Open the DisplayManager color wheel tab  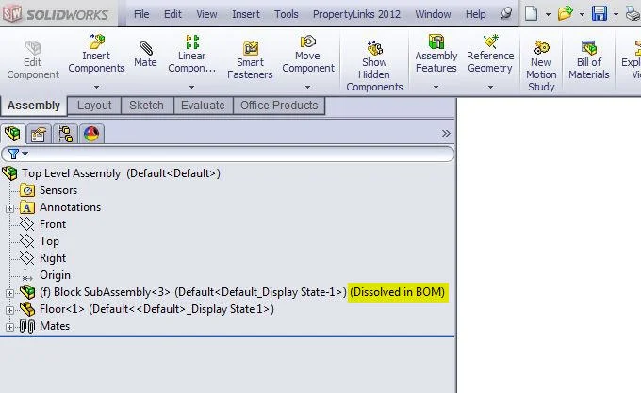90,134
